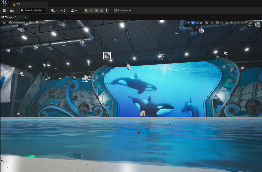Open the Content Browser folder-search icon
Screen dimensions: 262x172
click(x=12, y=10)
